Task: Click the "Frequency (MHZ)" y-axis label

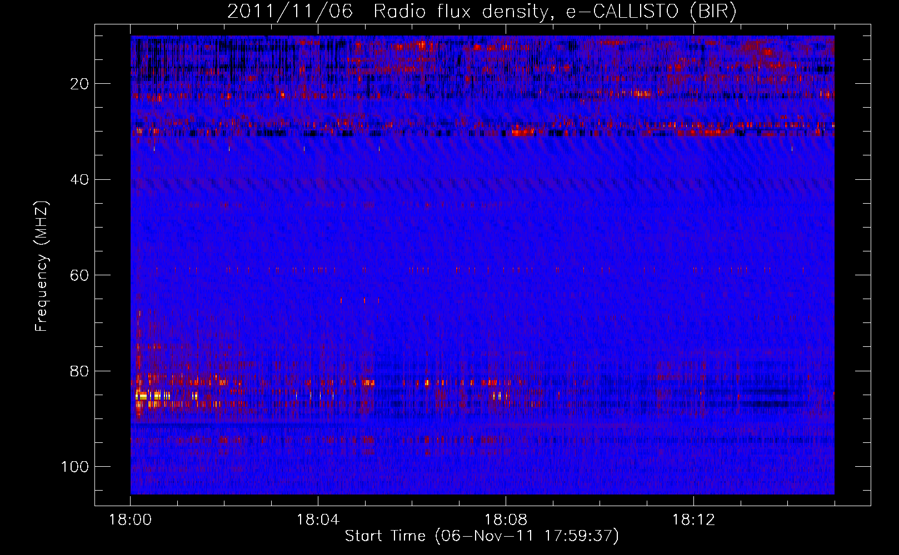Action: [x=42, y=266]
